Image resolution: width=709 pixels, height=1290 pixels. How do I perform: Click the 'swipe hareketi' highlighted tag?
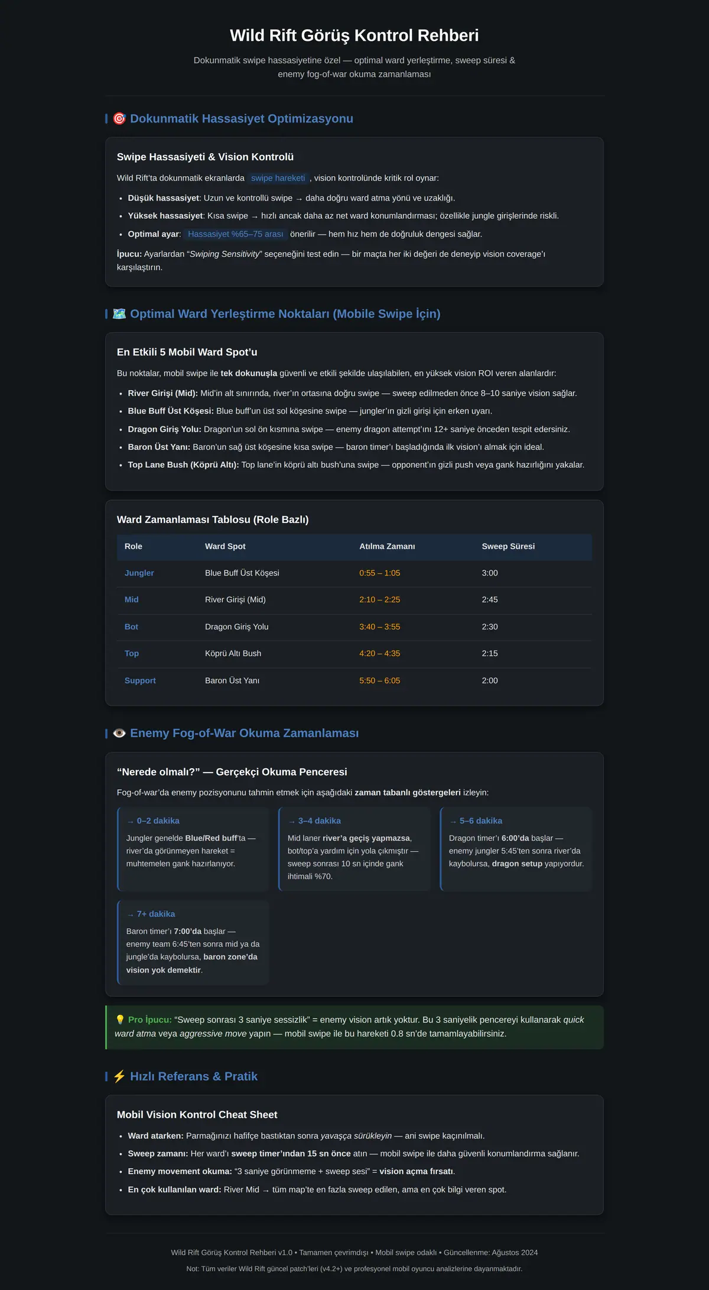[x=278, y=178]
